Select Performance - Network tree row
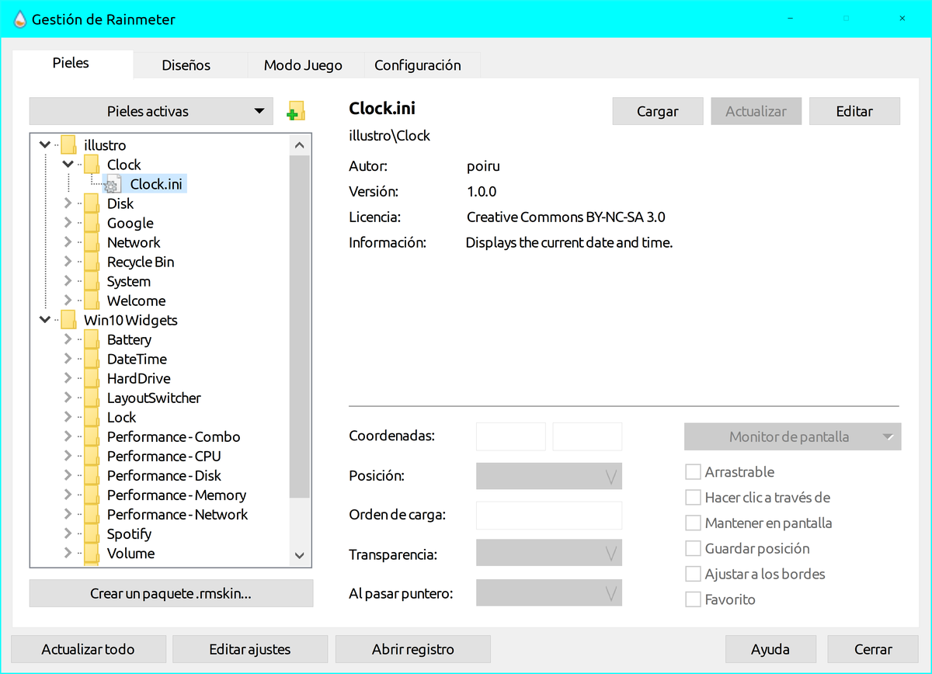 pos(177,514)
